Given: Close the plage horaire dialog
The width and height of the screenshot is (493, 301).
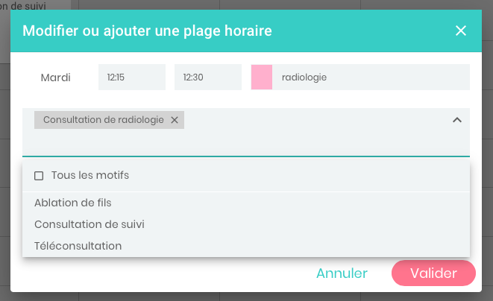Looking at the screenshot, I should (461, 31).
